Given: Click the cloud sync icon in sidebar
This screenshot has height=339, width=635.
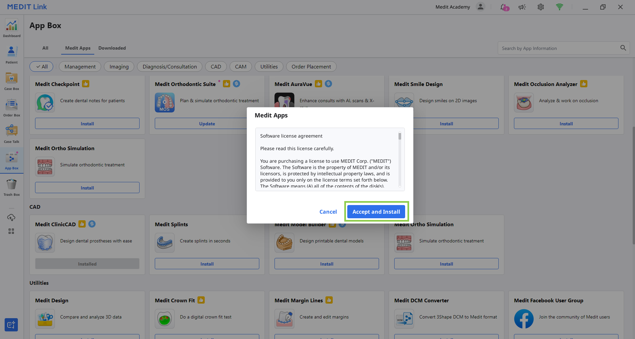Looking at the screenshot, I should coord(11,217).
